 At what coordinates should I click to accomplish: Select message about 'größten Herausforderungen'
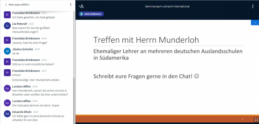click(31, 30)
